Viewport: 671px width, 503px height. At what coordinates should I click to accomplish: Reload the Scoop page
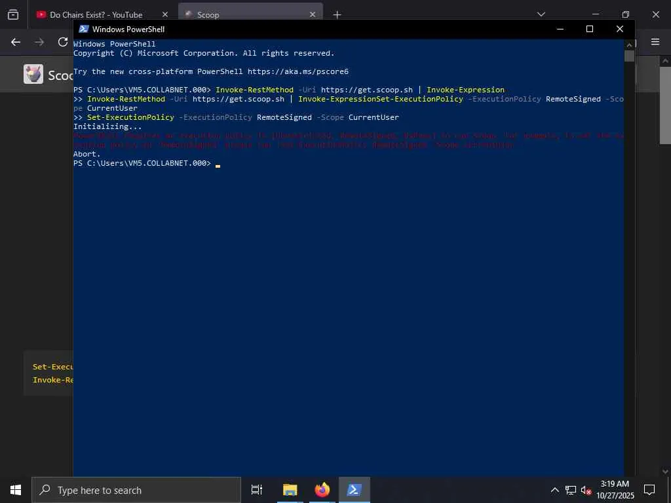(63, 42)
